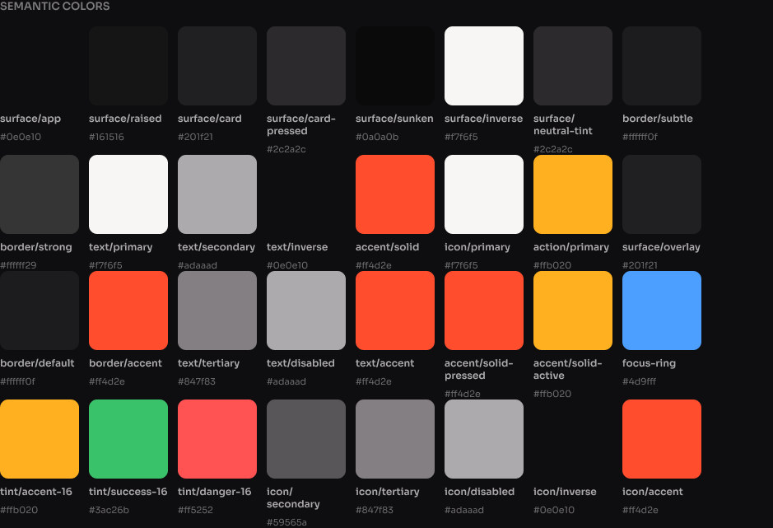Viewport: 773px width, 528px height.
Task: Click the surface/overlay label
Action: pyautogui.click(x=661, y=247)
